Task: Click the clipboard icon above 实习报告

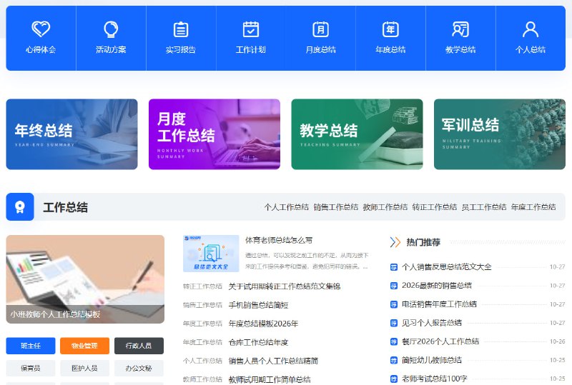Action: coord(181,29)
